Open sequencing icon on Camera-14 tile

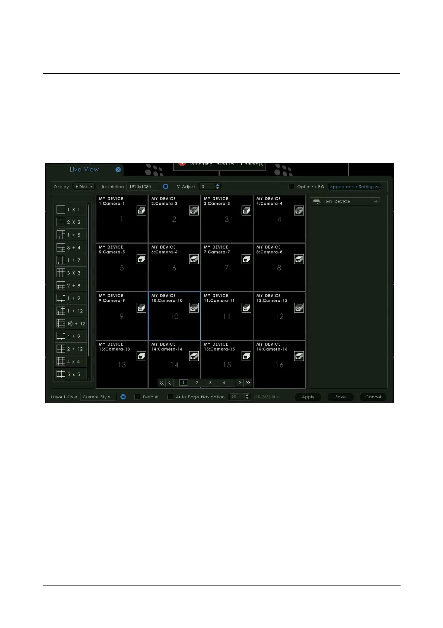click(194, 356)
